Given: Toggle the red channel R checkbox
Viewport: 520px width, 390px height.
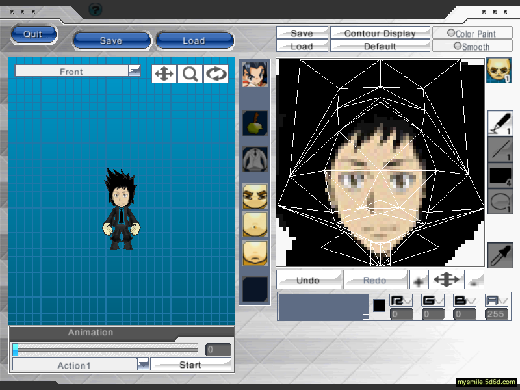Looking at the screenshot, I should click(401, 300).
